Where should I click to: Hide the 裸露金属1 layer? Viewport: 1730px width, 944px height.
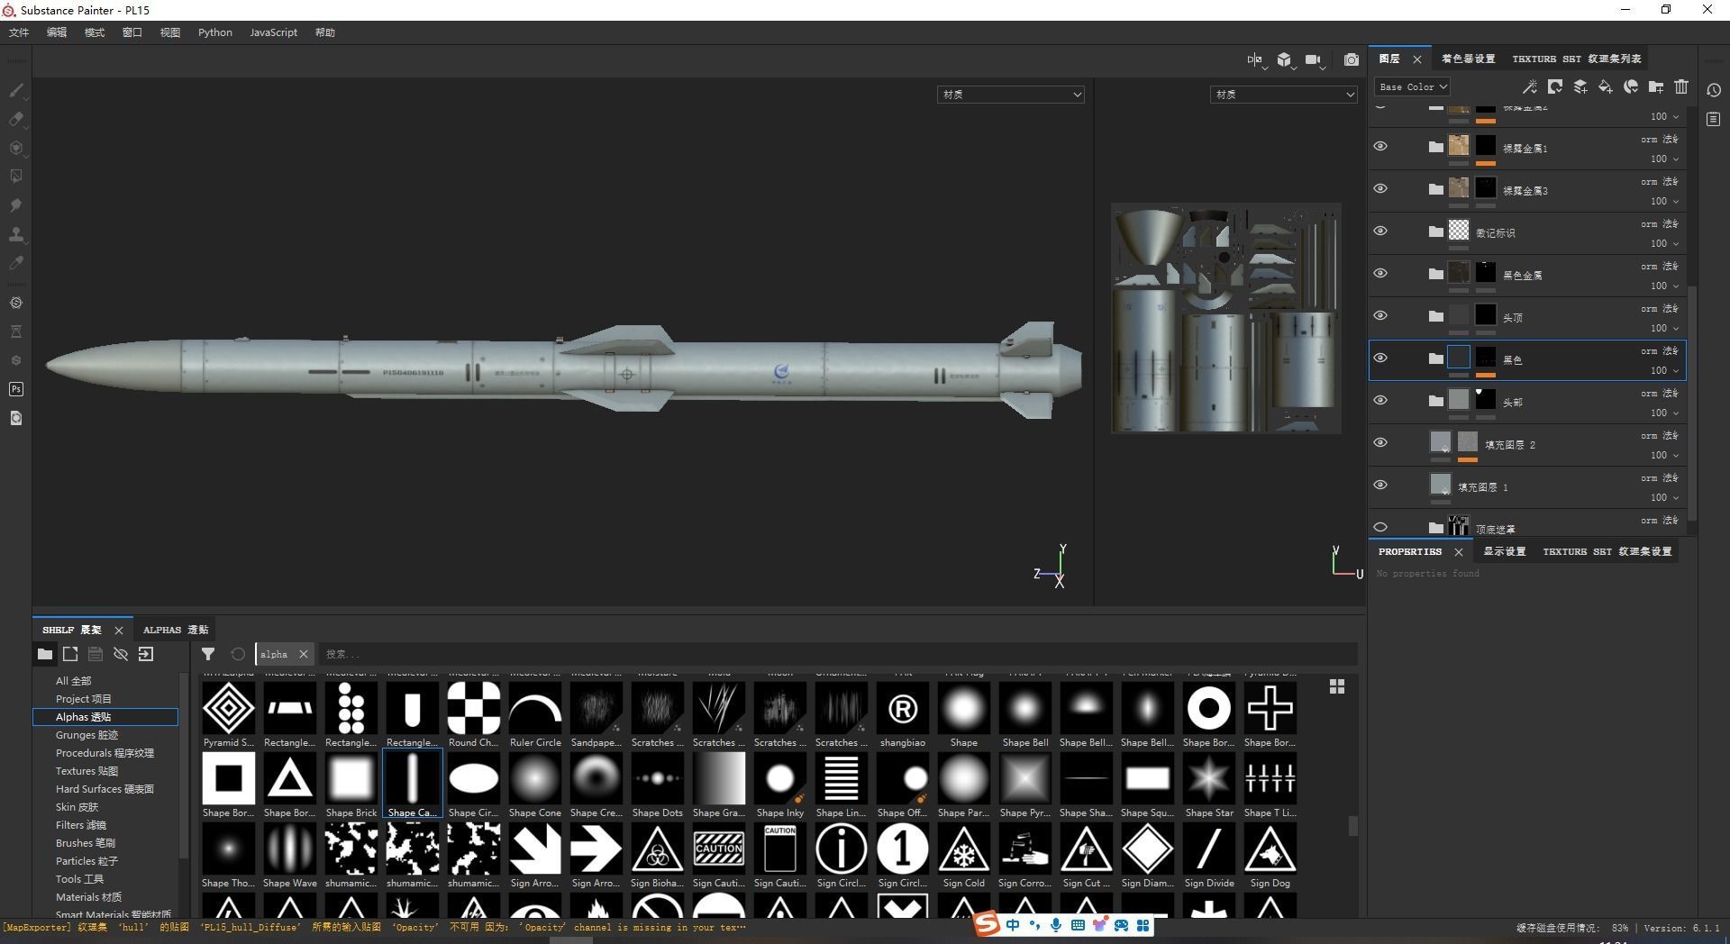(x=1380, y=147)
